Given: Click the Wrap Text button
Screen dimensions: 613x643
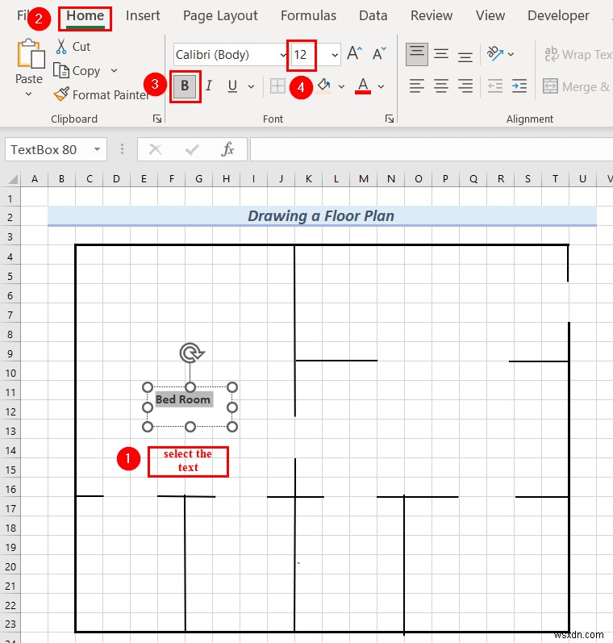Looking at the screenshot, I should point(578,54).
